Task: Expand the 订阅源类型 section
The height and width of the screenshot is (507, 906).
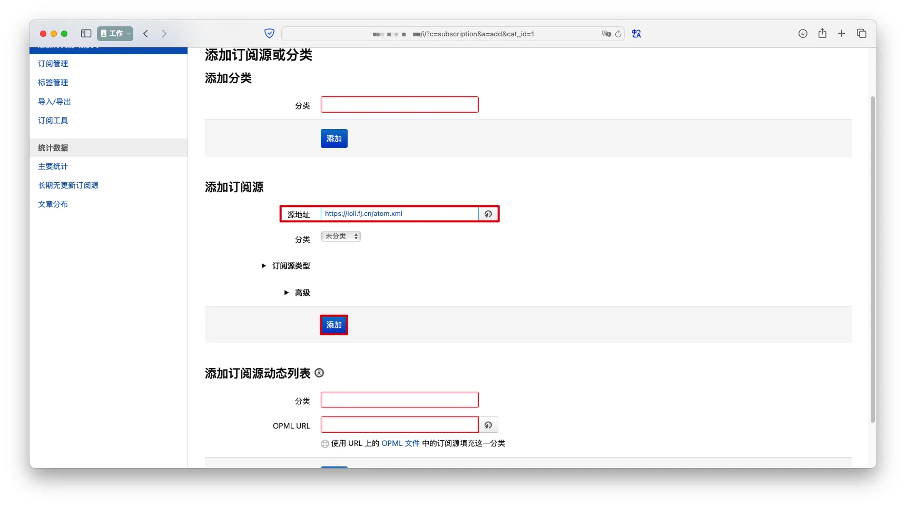Action: click(286, 266)
